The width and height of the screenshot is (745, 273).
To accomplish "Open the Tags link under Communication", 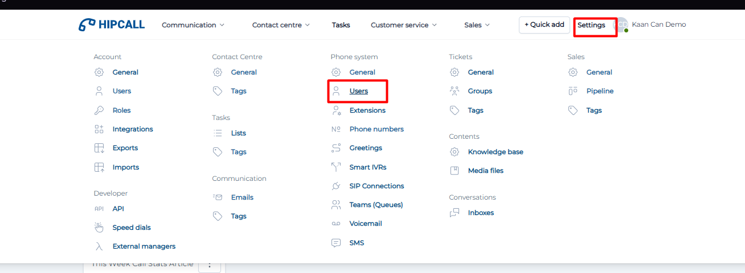I will pos(239,216).
